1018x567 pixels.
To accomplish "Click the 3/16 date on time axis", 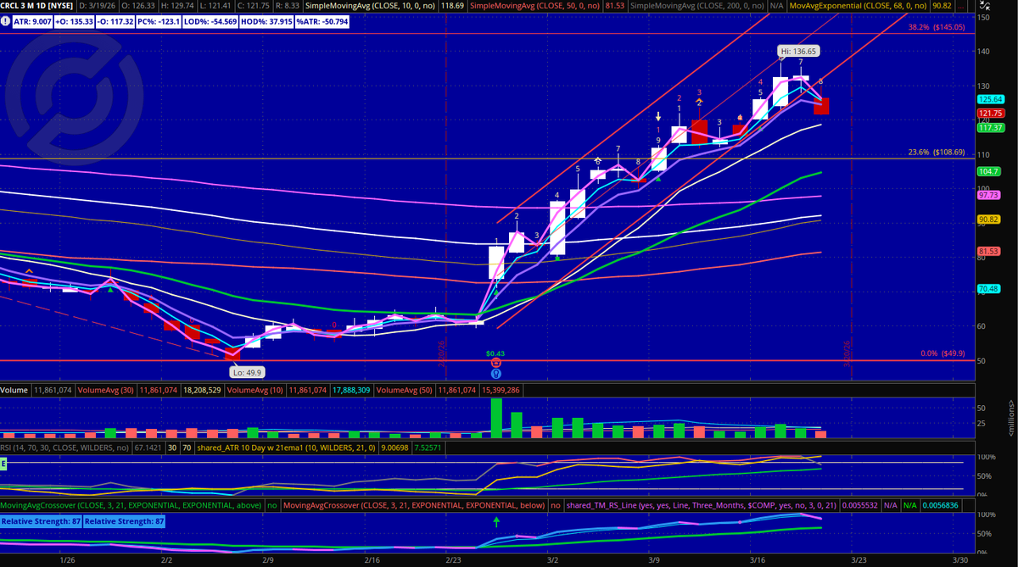I will tap(757, 560).
